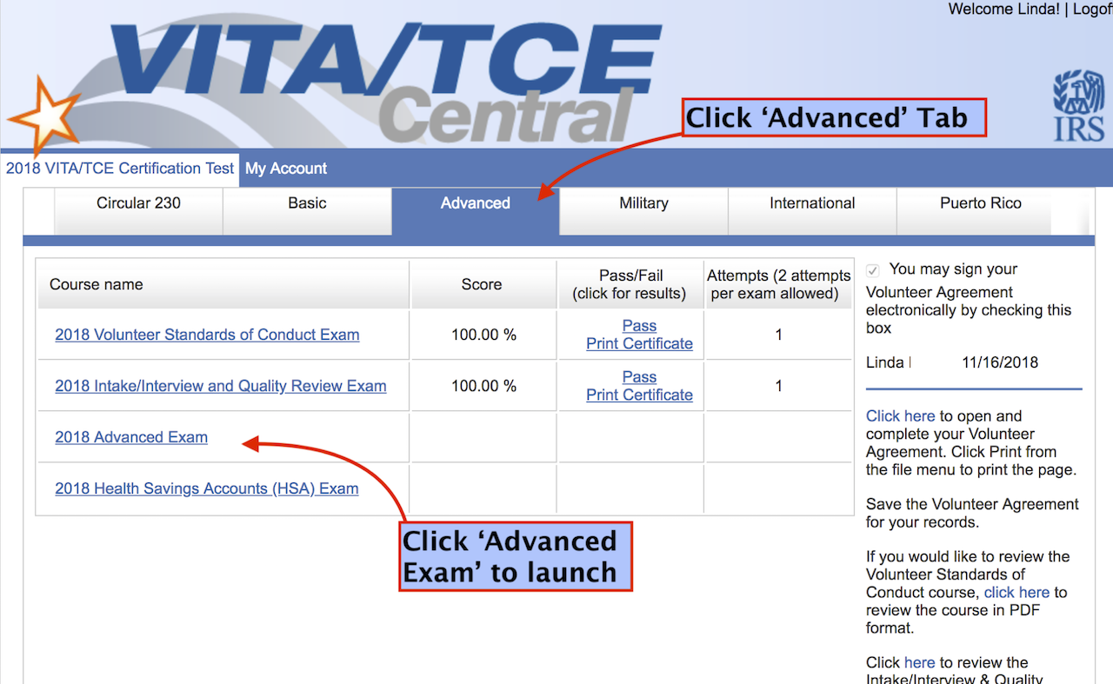1113x684 pixels.
Task: Select the Advanced tab
Action: tap(476, 209)
